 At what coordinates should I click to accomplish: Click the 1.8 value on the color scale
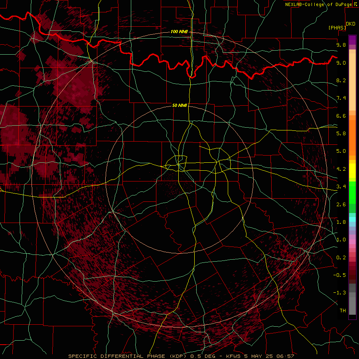[x=341, y=222]
